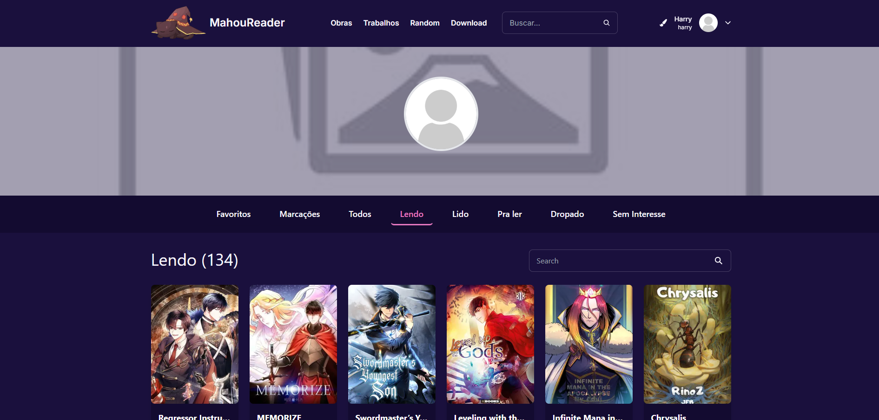Click the search icon in list Search box
The image size is (879, 420).
pyautogui.click(x=718, y=261)
